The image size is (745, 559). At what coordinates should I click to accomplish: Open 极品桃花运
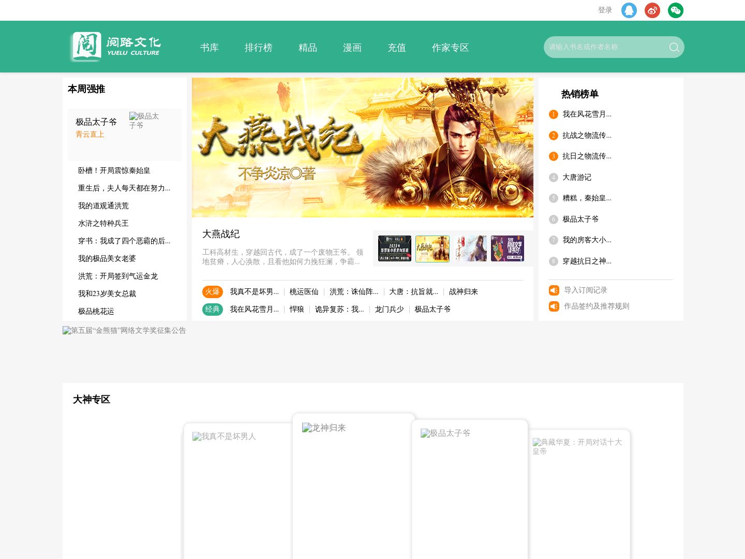(x=96, y=311)
